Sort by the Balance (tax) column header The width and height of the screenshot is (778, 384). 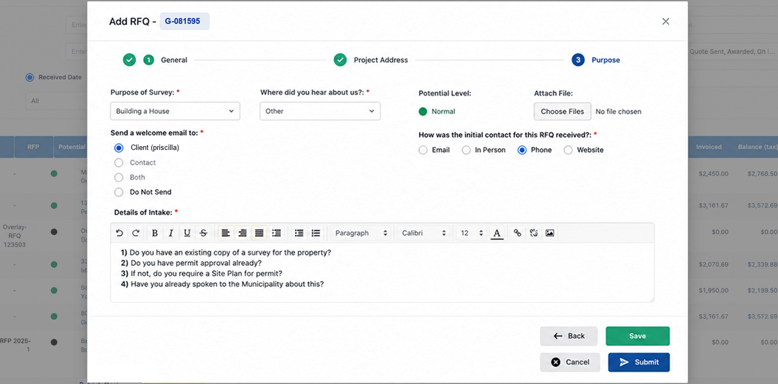coord(758,147)
